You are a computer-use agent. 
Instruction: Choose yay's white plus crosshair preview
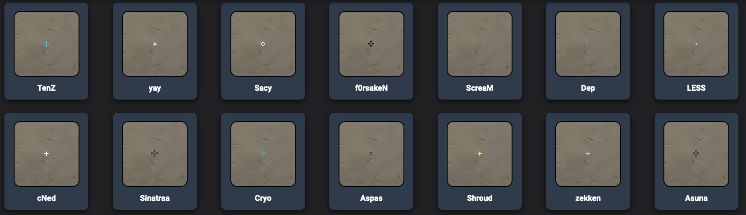point(154,44)
